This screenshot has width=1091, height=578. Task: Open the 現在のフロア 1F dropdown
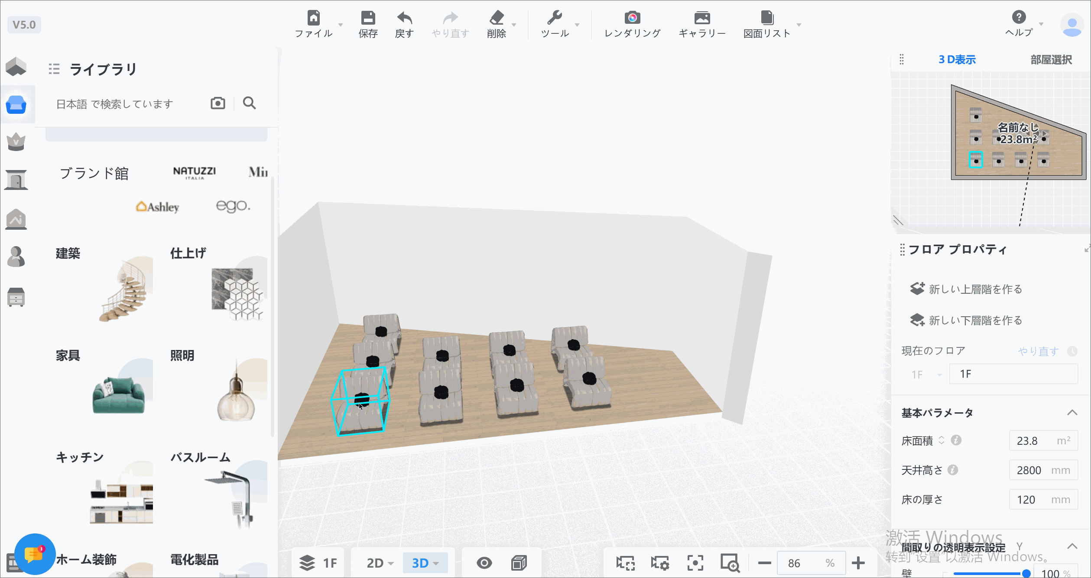tap(926, 374)
